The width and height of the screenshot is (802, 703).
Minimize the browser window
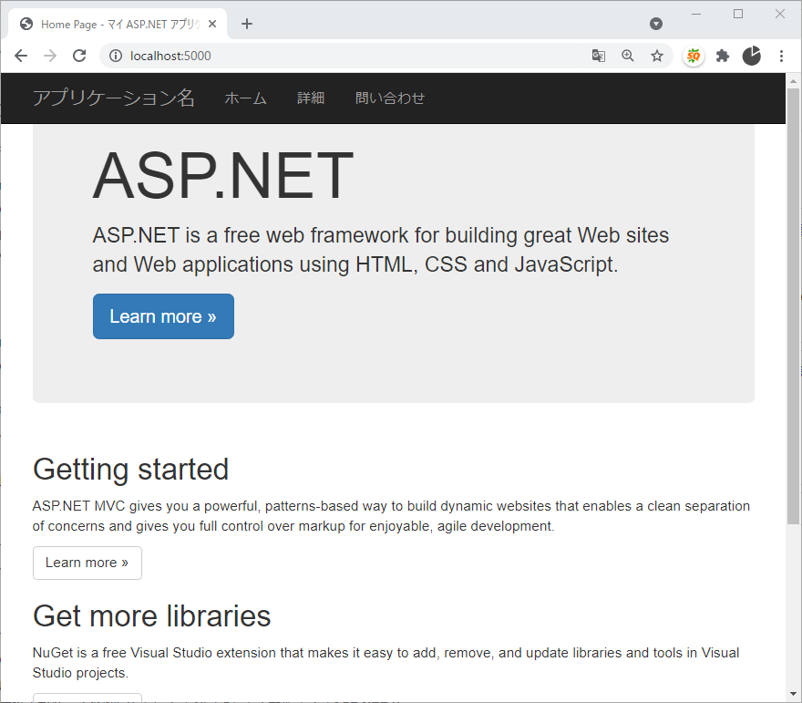coord(696,15)
